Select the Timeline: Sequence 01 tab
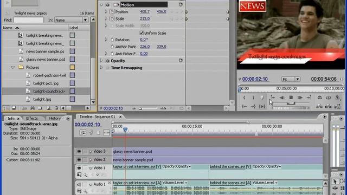This screenshot has width=347, height=195. click(97, 116)
